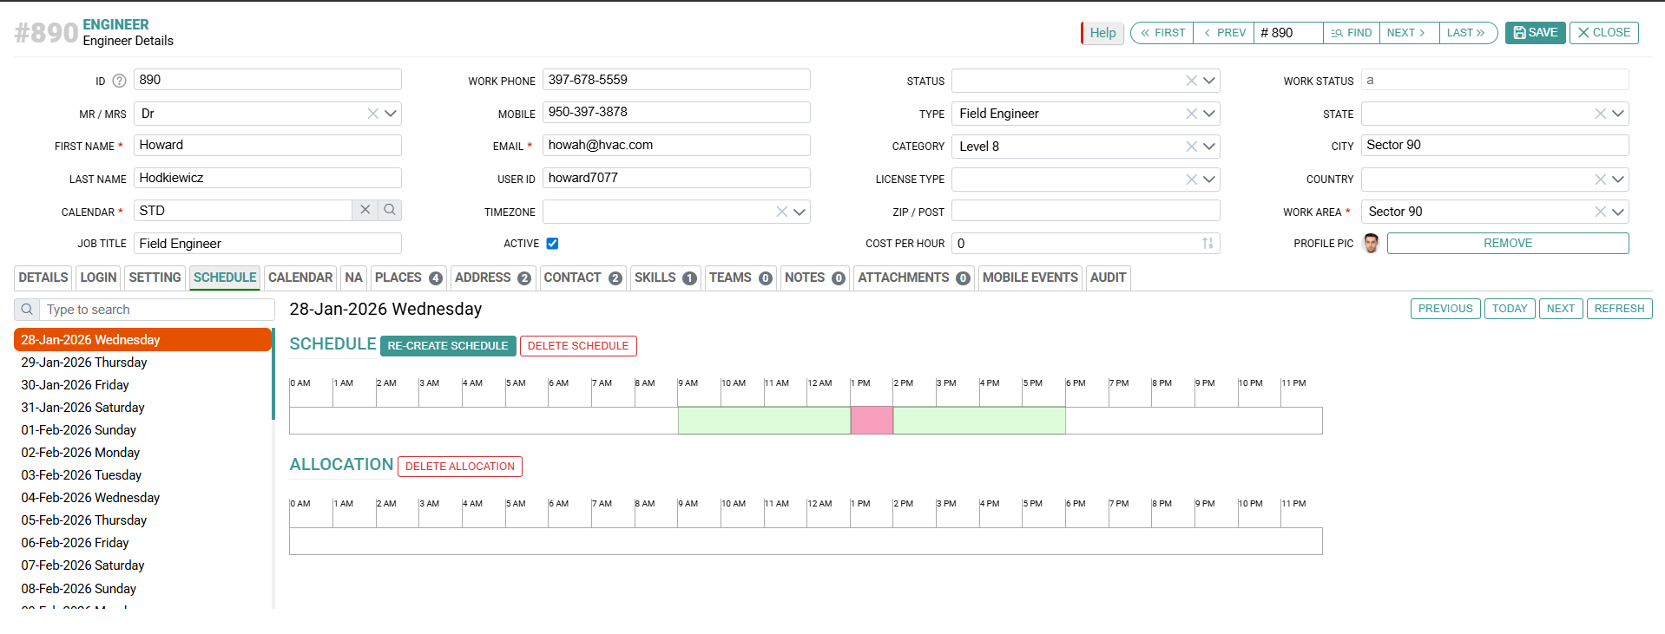Open the Timezone dropdown list
This screenshot has width=1665, height=634.
(x=800, y=212)
